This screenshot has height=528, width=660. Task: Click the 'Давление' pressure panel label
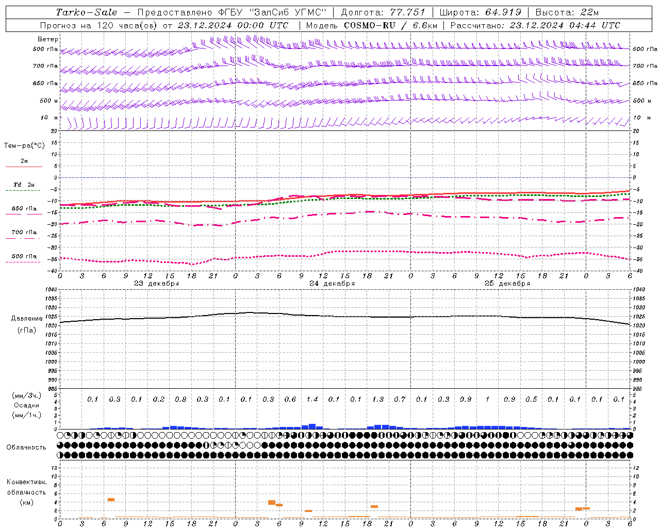coord(27,319)
